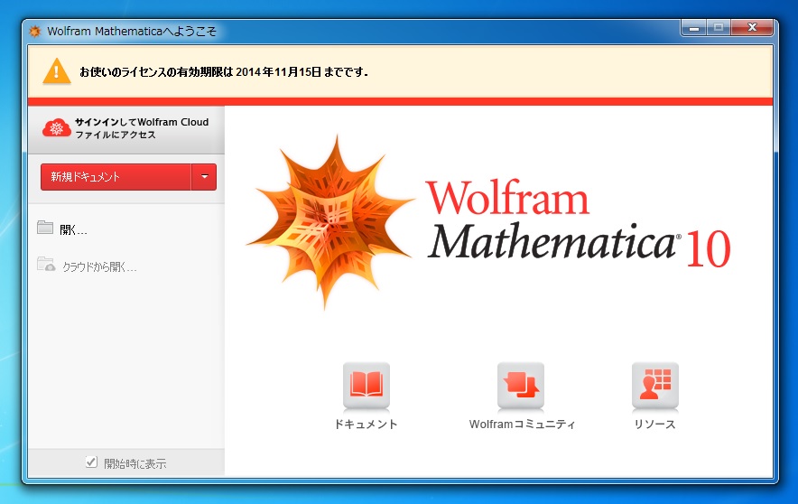Image resolution: width=798 pixels, height=504 pixels.
Task: Expand the 新規ドキュメント dropdown arrow
Action: 204,177
